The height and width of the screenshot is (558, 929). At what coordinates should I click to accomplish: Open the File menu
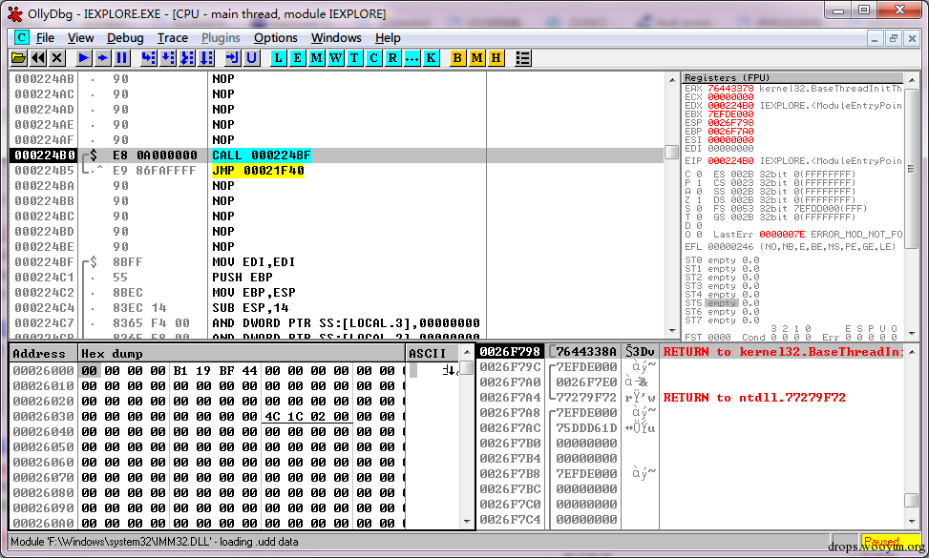pos(45,38)
